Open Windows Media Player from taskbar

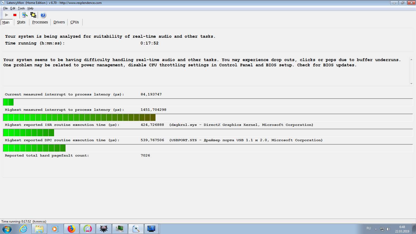pos(55,229)
